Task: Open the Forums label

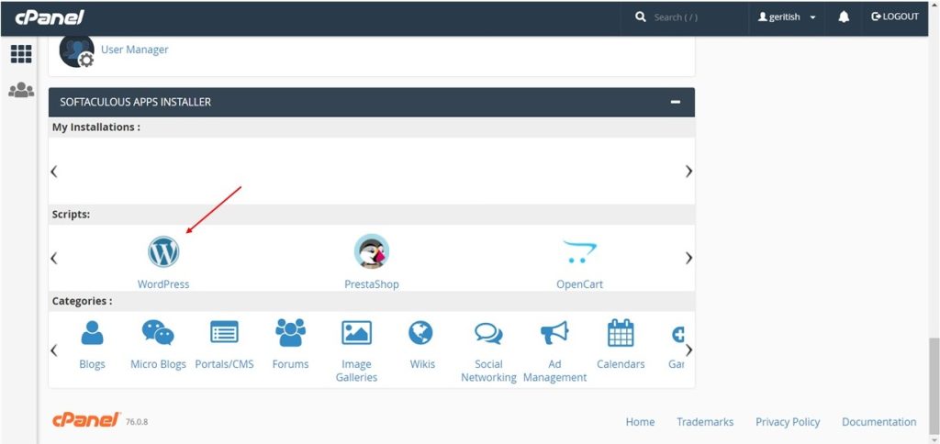Action: click(291, 363)
